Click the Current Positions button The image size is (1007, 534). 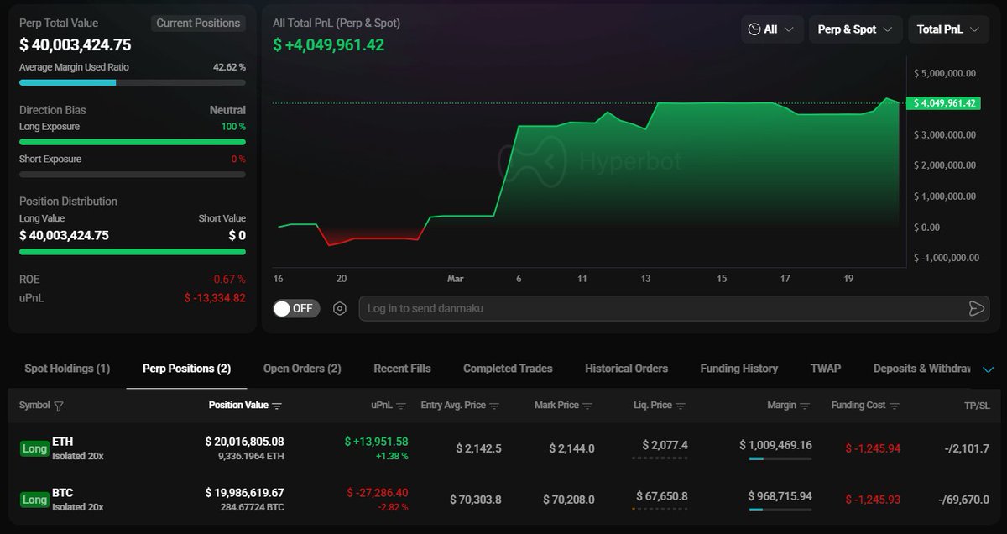click(198, 24)
